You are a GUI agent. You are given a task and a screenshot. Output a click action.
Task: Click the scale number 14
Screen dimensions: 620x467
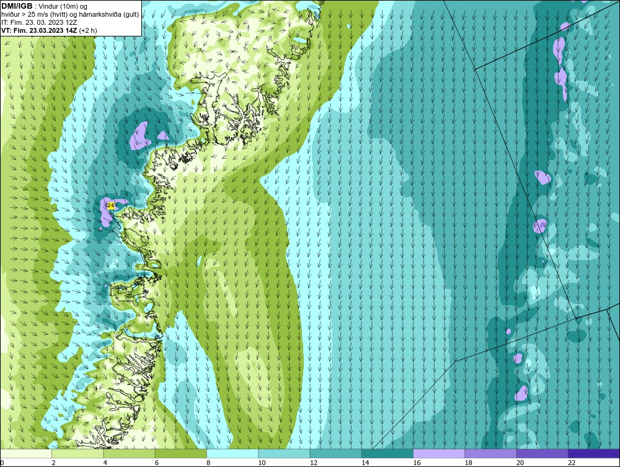coord(365,463)
